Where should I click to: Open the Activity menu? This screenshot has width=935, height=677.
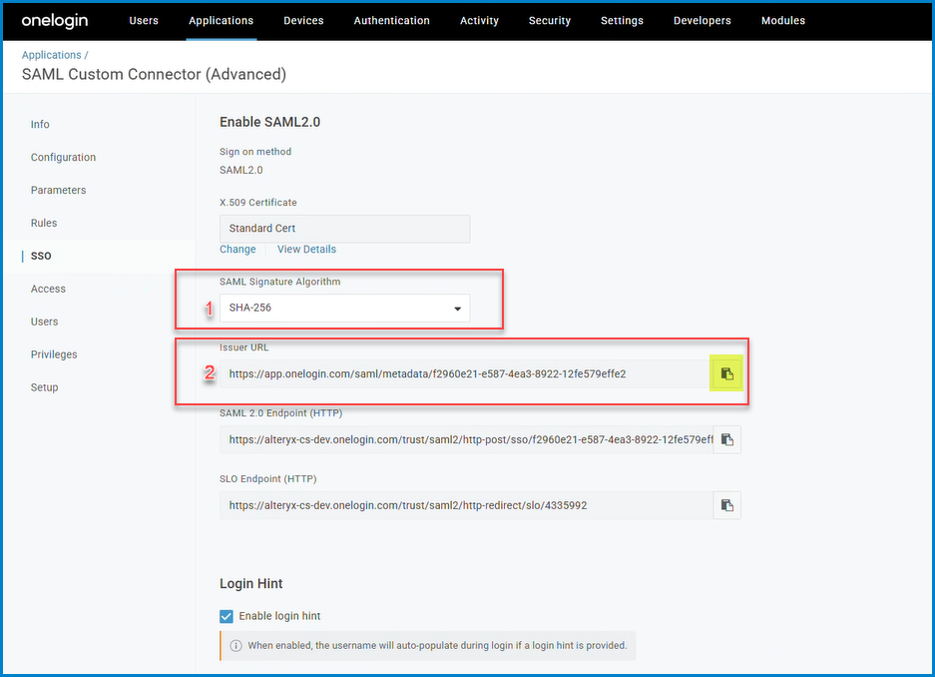click(x=479, y=20)
